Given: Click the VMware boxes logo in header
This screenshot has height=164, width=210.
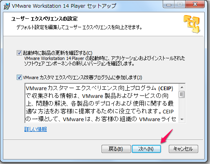Looking at the screenshot, I should [192, 24].
